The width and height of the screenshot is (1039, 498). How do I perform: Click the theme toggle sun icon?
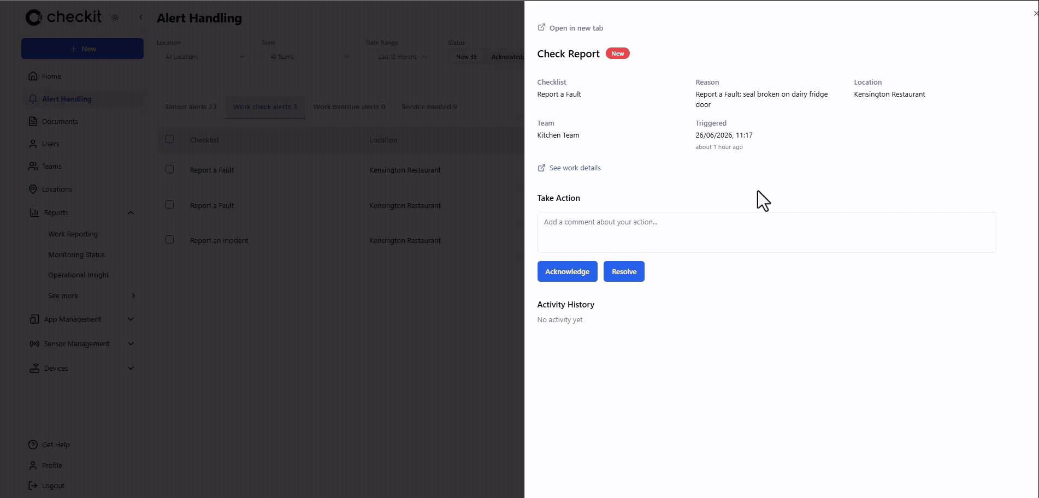tap(115, 17)
